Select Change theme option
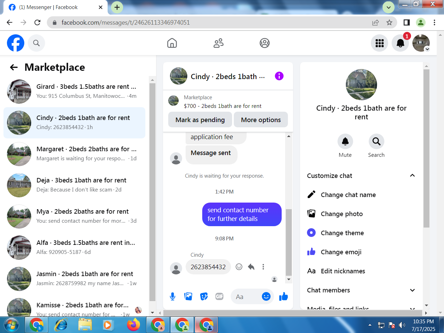 coord(361,233)
